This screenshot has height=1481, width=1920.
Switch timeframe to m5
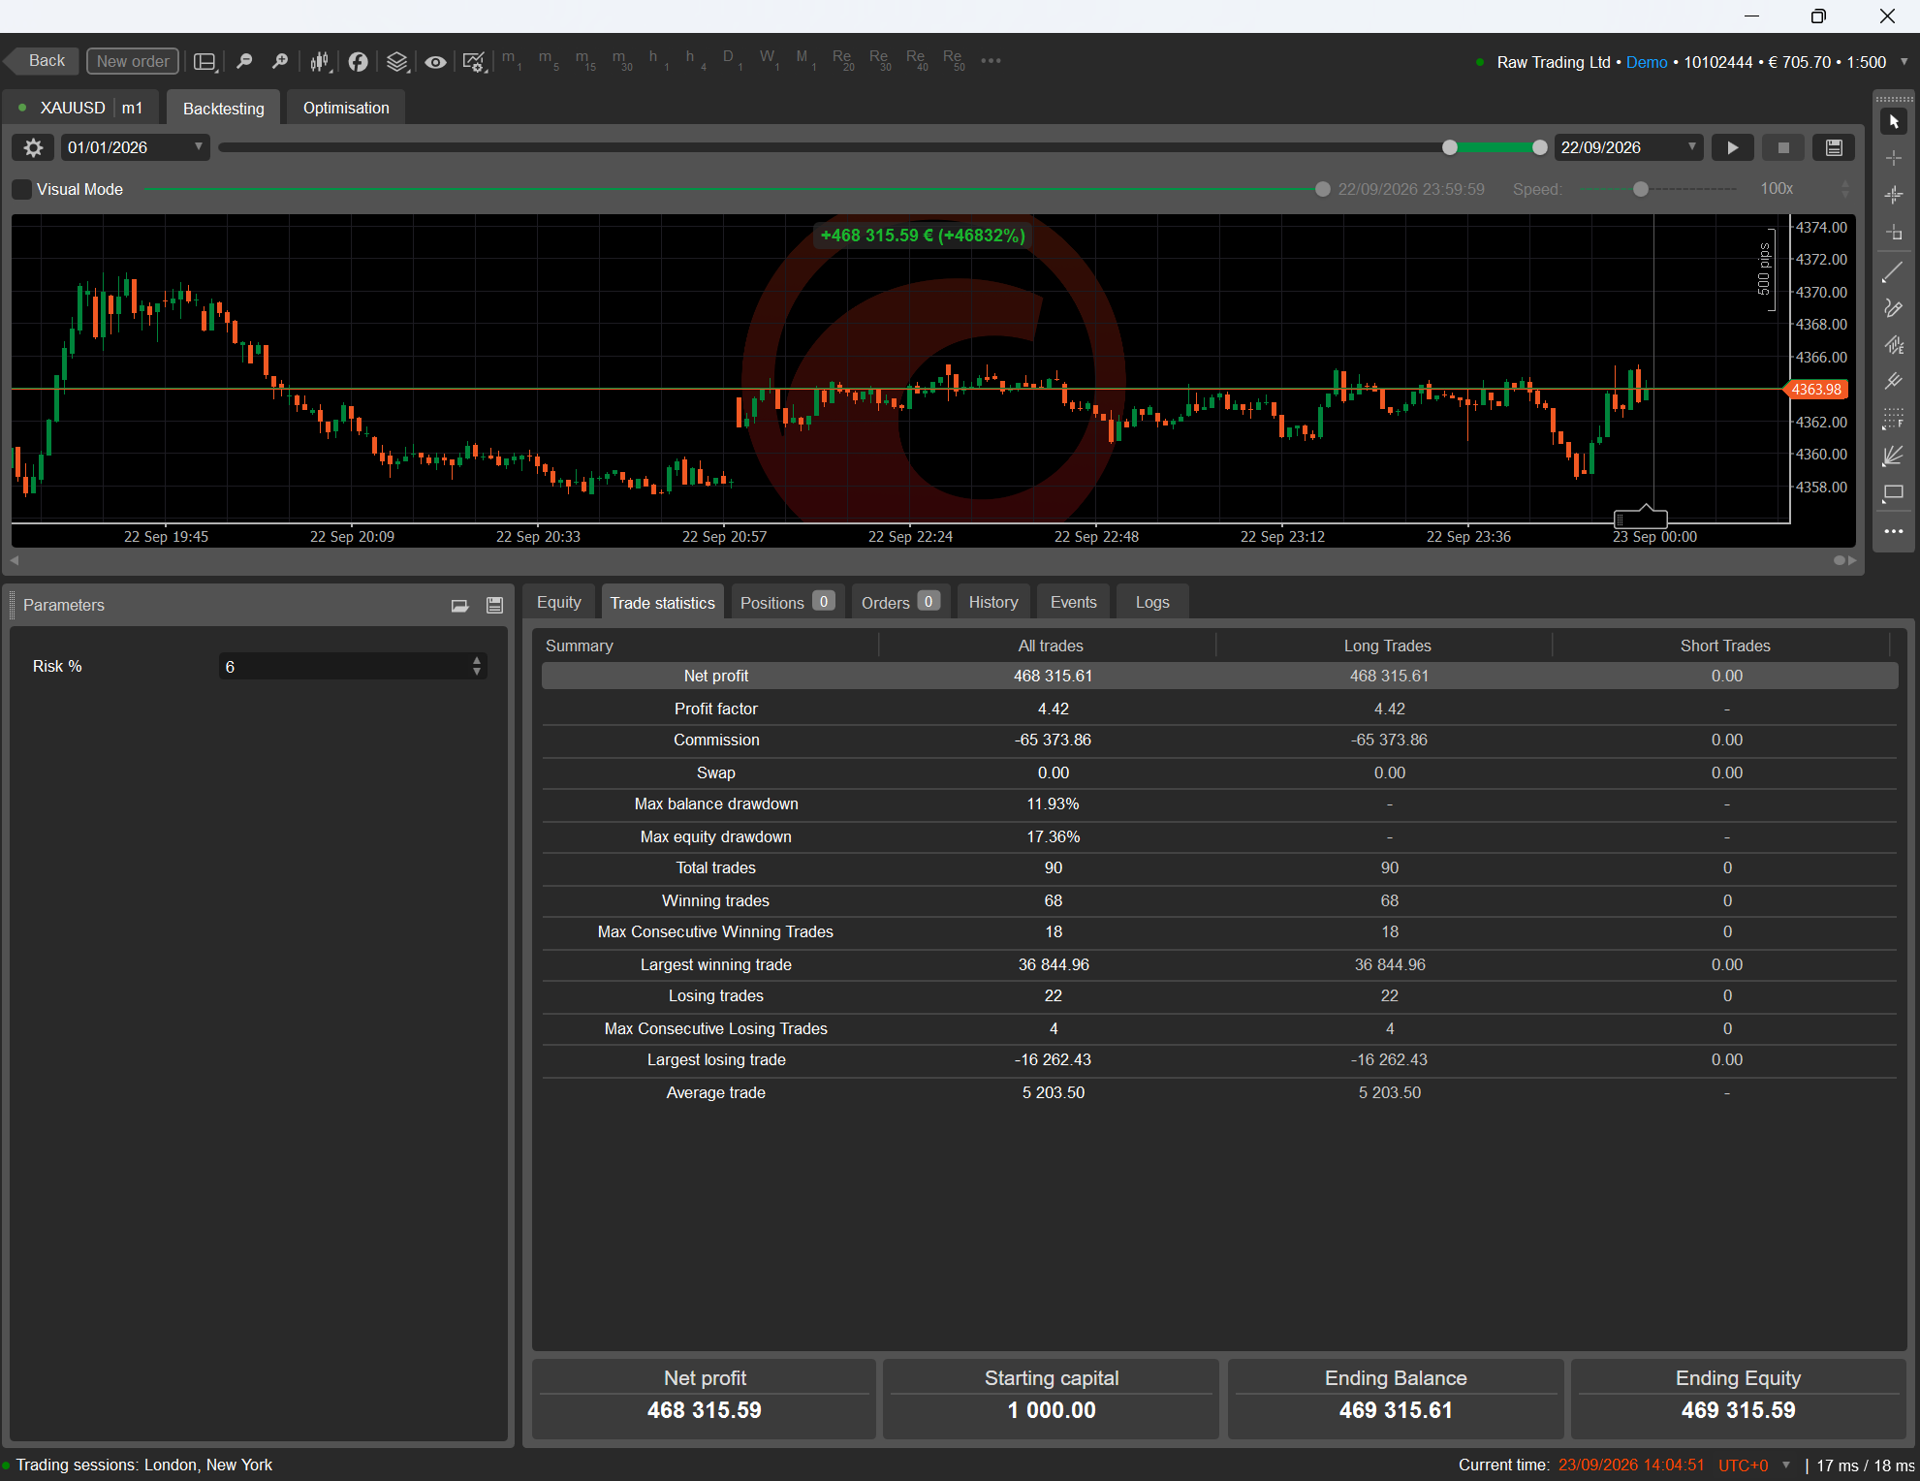549,60
